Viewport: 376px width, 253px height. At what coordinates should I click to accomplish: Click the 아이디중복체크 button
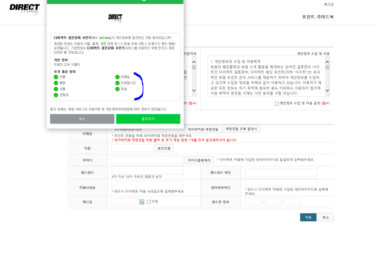click(x=199, y=160)
